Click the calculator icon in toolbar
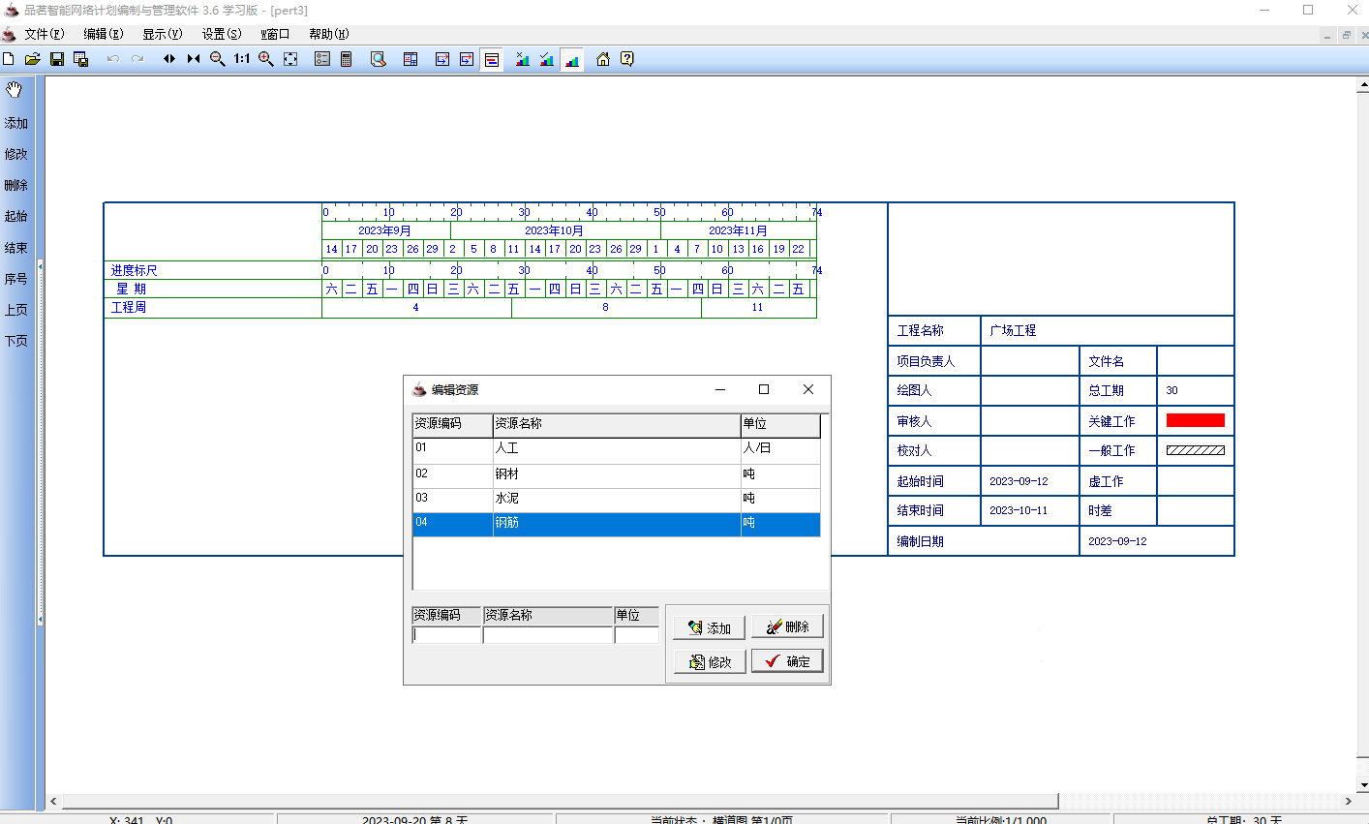The image size is (1369, 824). point(346,59)
